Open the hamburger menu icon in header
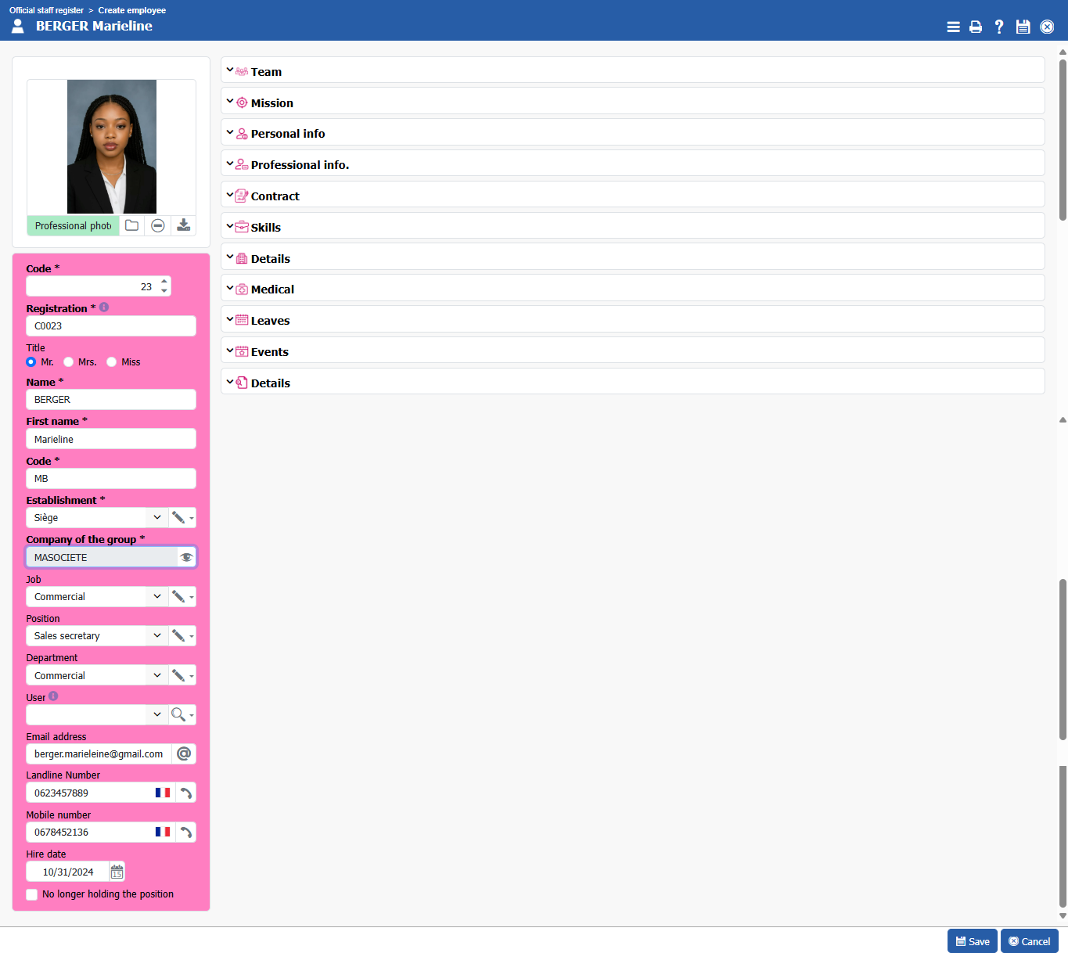The width and height of the screenshot is (1068, 953). (x=953, y=27)
